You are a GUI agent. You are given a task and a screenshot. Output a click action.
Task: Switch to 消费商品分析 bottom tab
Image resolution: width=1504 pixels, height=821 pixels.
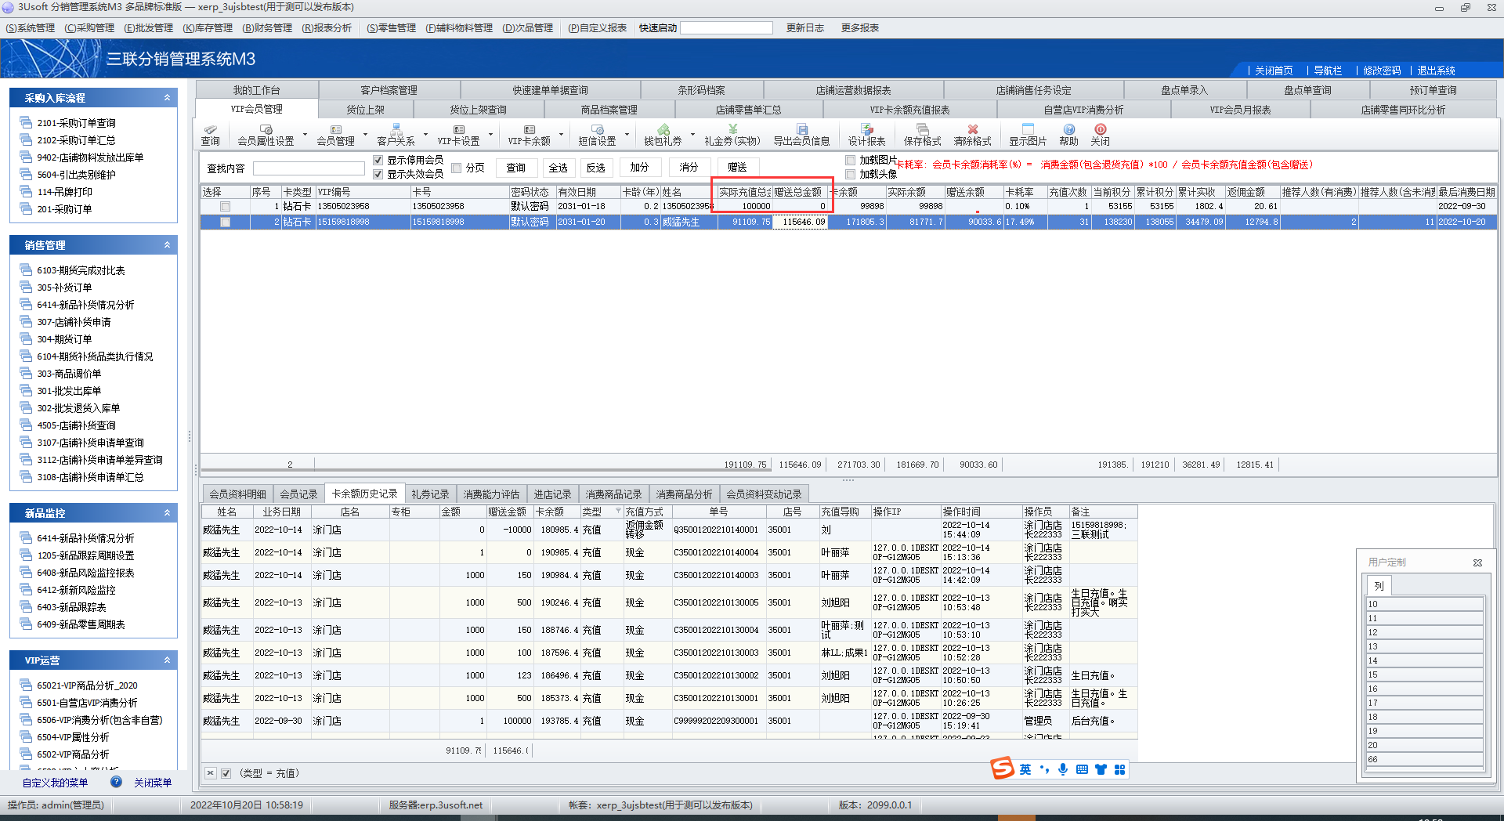(x=684, y=494)
